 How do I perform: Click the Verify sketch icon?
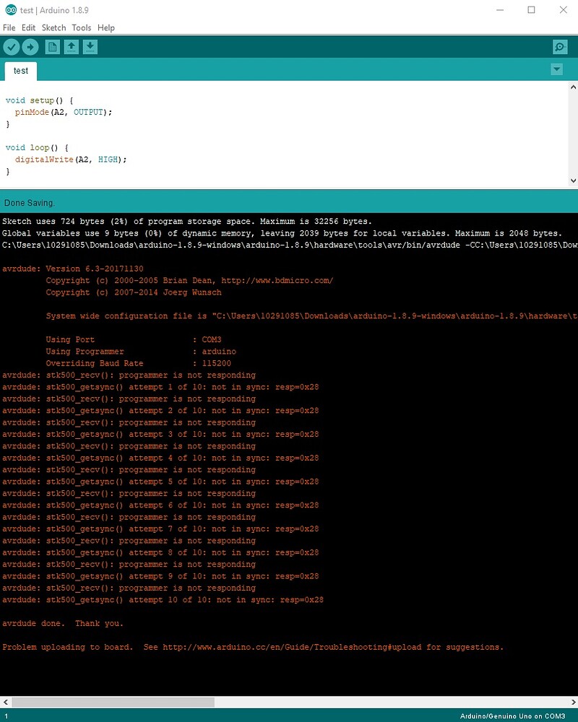[12, 46]
